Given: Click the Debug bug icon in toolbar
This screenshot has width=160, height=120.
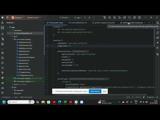Looking at the screenshot, I should point(89,18).
